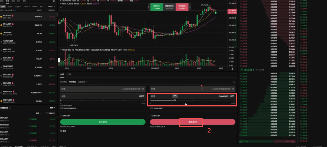Star the XRP/USDT pair
The image size is (327, 147).
[1, 50]
